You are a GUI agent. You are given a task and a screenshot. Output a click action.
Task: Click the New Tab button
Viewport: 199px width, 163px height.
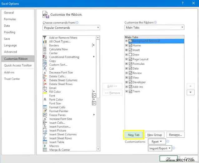tap(134, 135)
